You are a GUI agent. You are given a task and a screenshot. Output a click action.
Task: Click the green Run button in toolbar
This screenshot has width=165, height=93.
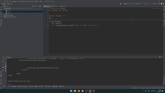coord(132,4)
